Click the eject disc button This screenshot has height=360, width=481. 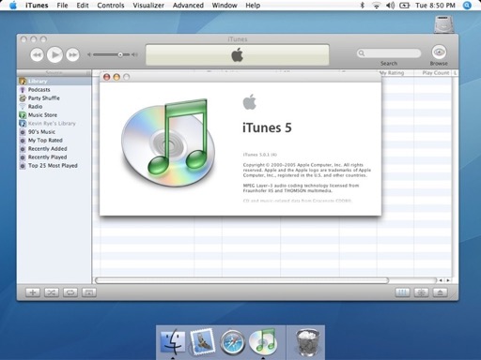point(440,292)
